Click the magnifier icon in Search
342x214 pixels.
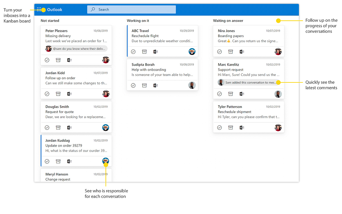[93, 9]
